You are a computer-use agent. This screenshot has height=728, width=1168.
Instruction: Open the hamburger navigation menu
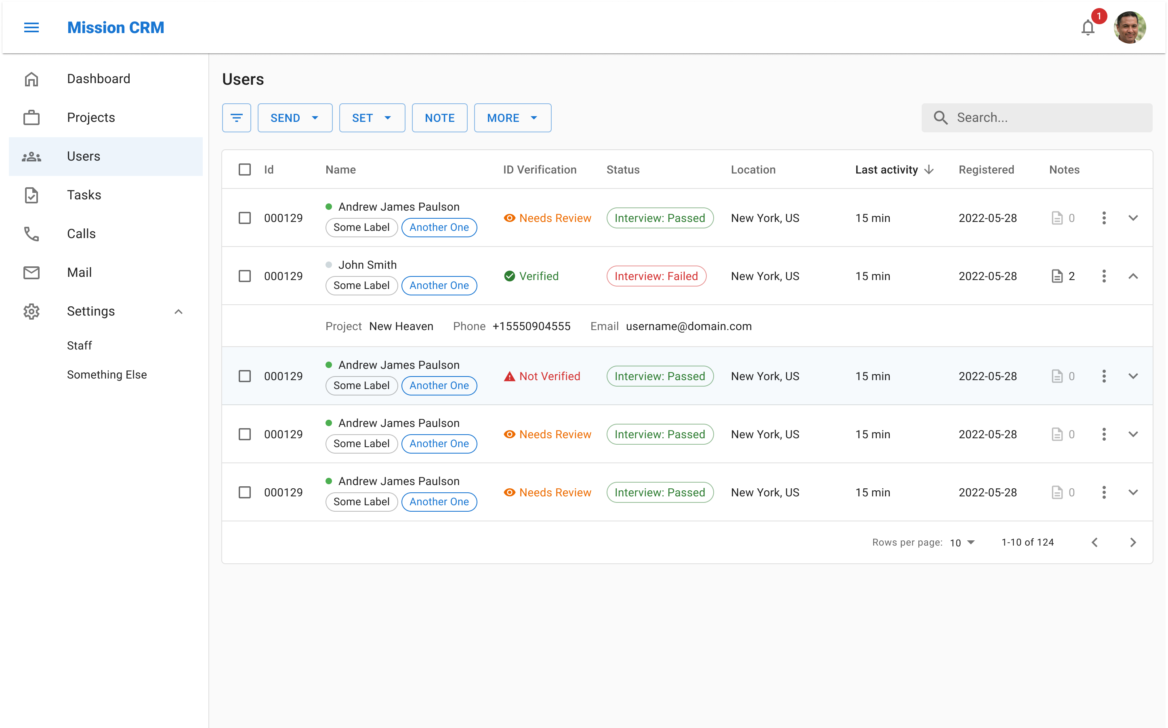pyautogui.click(x=32, y=27)
